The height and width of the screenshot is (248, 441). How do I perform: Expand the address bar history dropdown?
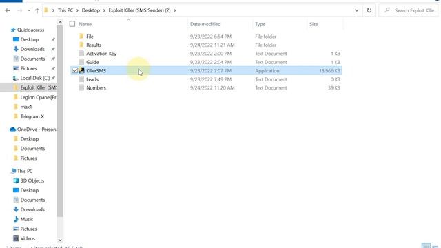(x=357, y=10)
